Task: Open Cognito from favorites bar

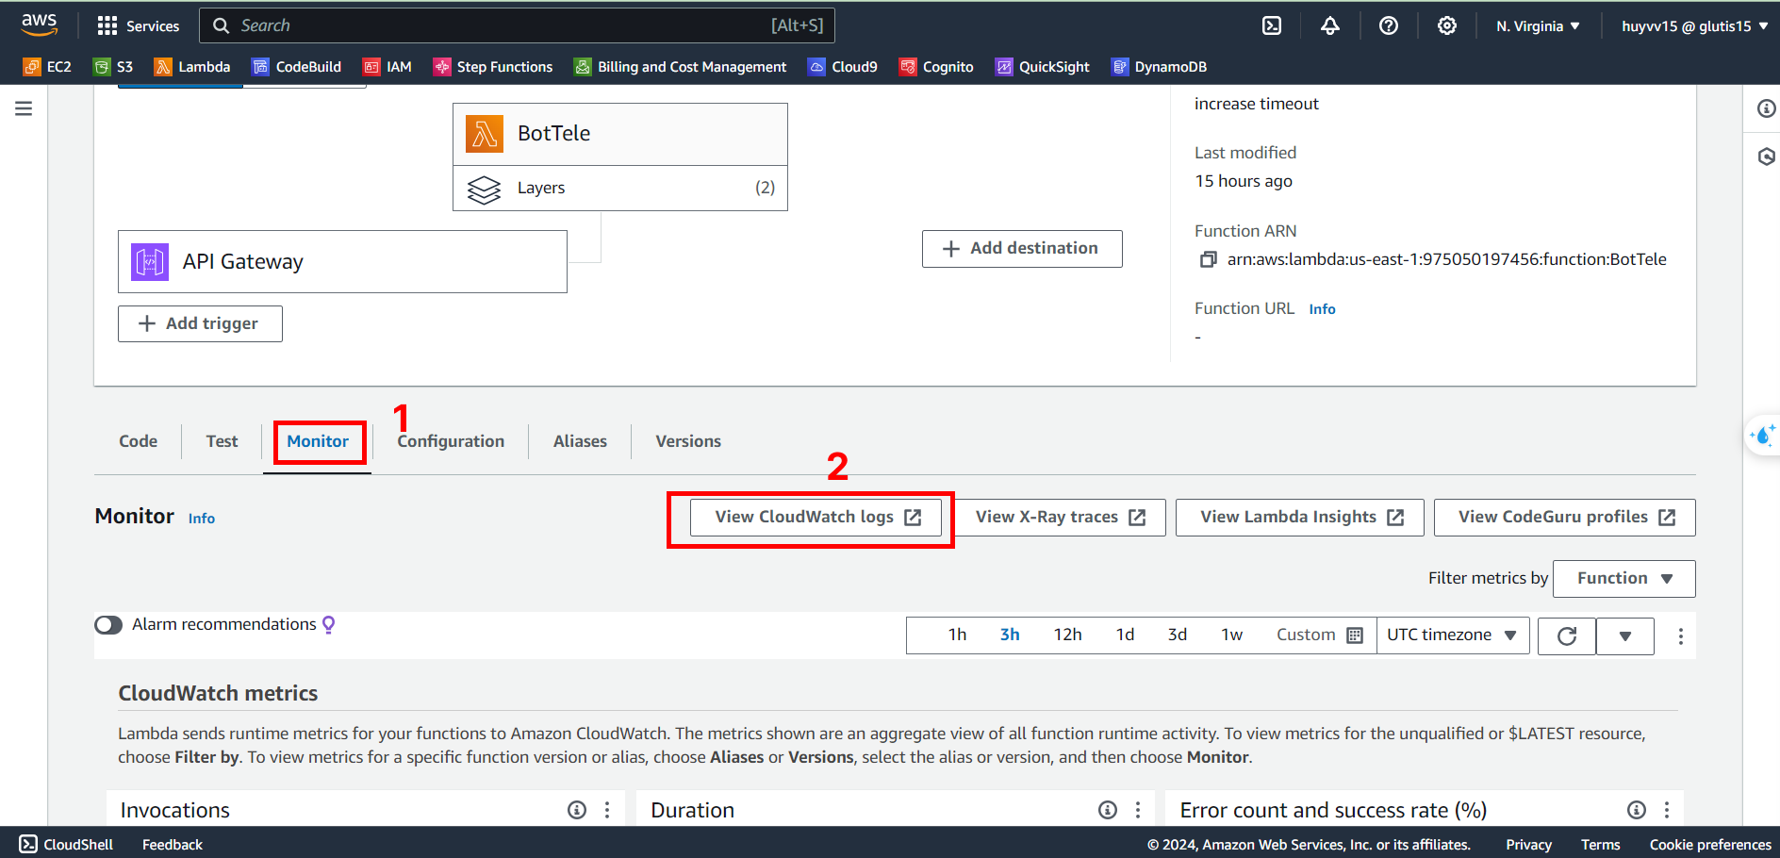Action: coord(936,67)
